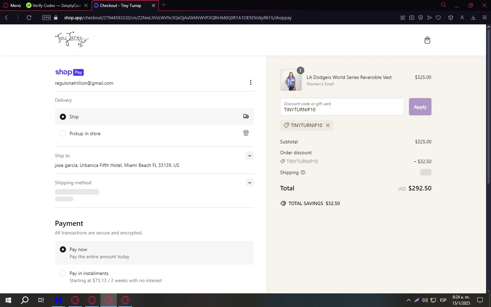Click the heart bookmark icon in the toolbar
Viewport: 491px width, 307px height.
[x=438, y=18]
